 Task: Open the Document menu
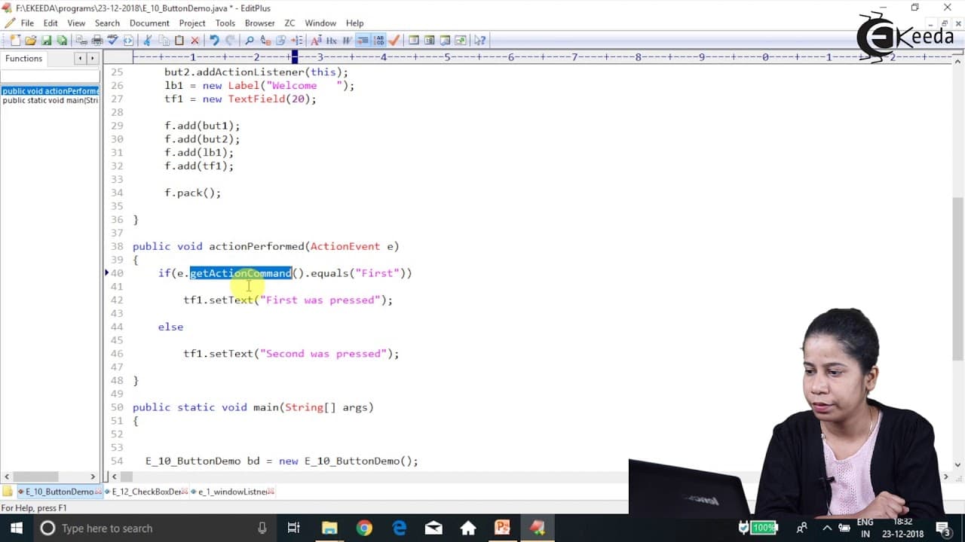(x=149, y=23)
